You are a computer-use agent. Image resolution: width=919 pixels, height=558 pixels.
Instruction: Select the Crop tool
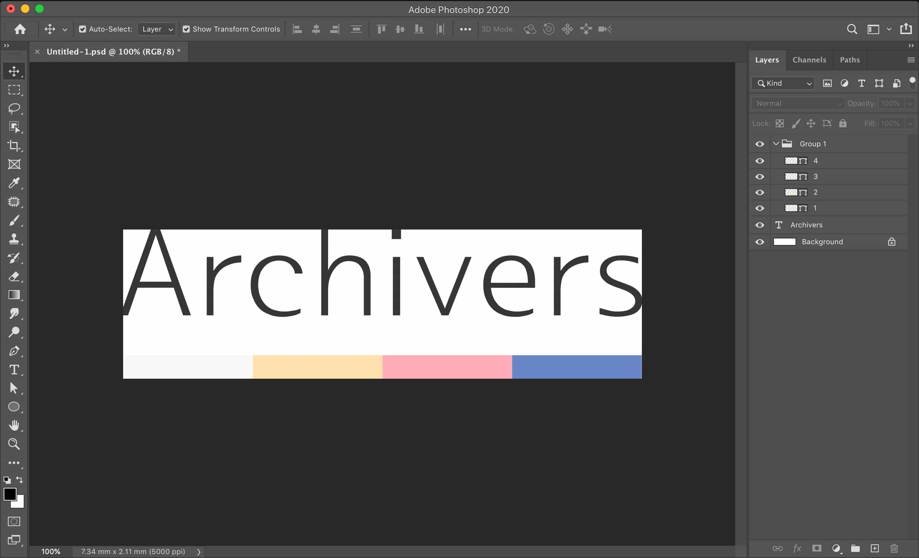point(14,146)
